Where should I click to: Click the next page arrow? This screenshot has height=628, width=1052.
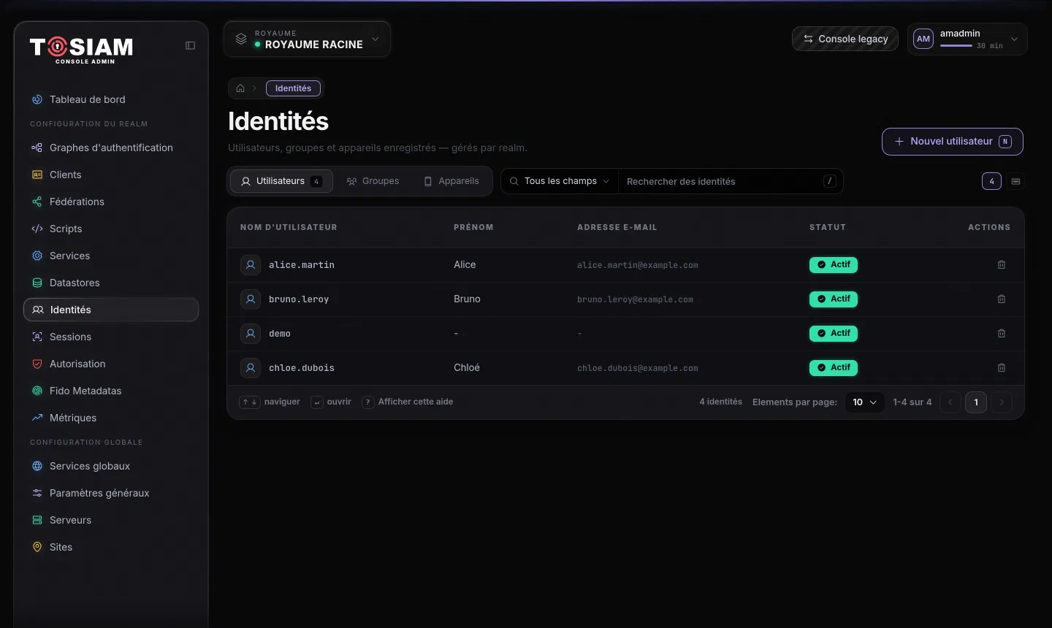1002,402
